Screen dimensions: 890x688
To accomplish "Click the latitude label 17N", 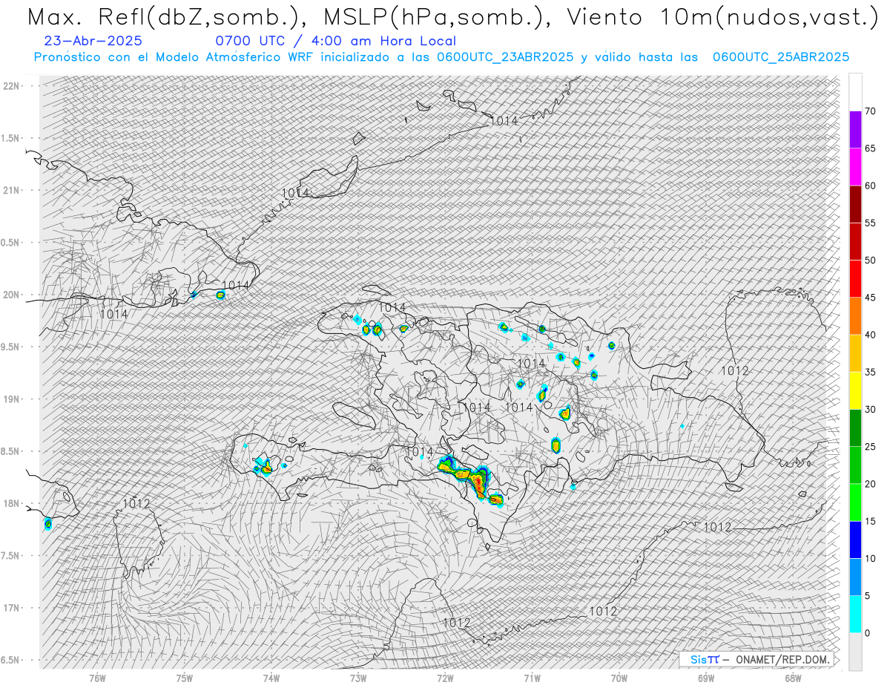I will [x=12, y=608].
